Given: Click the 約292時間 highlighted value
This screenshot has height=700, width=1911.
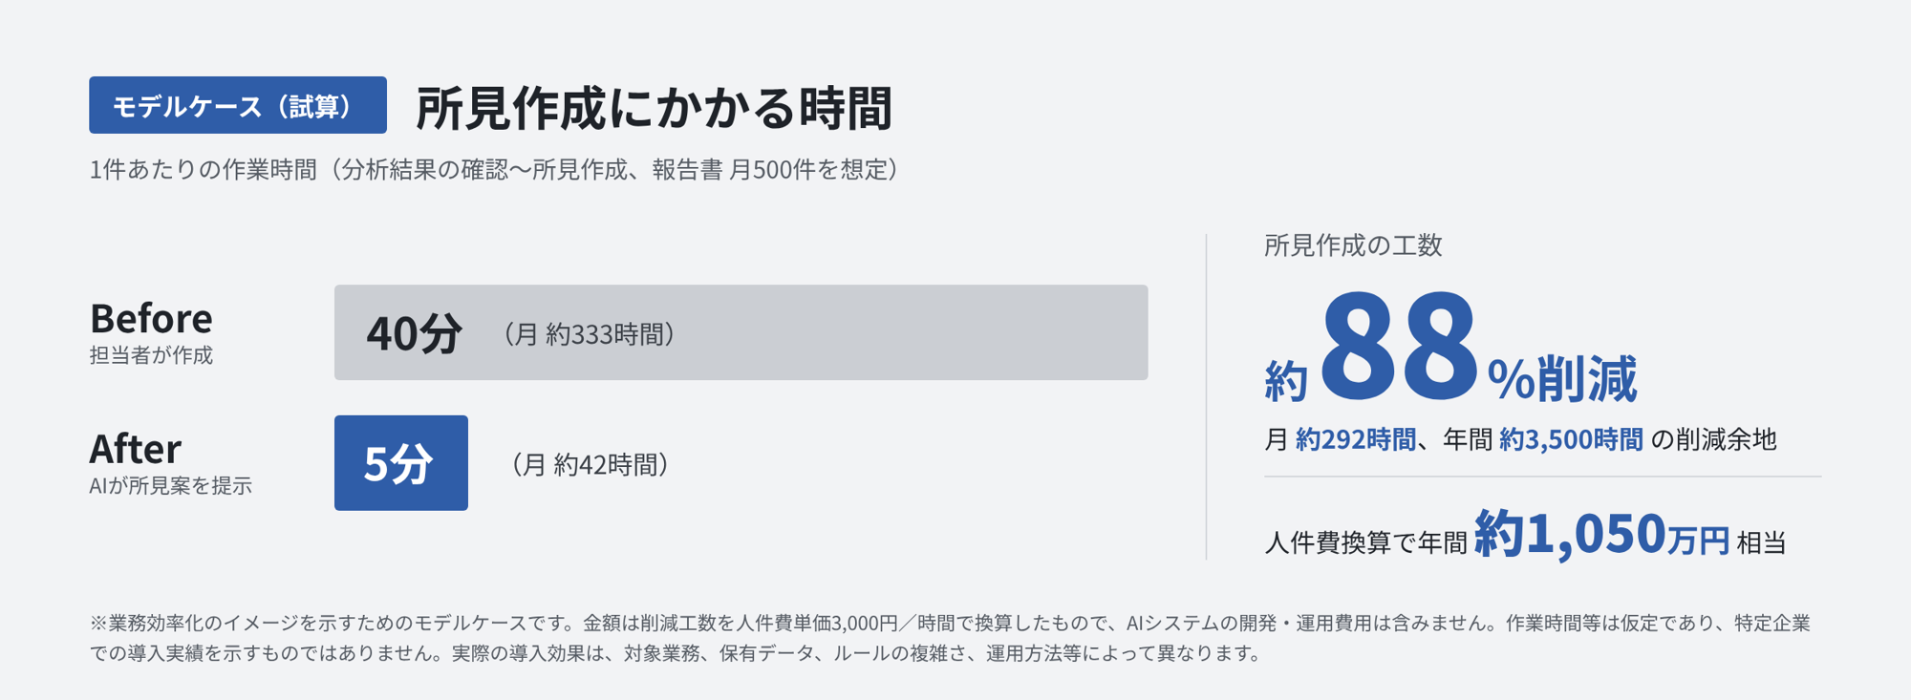Looking at the screenshot, I should click(x=1356, y=439).
